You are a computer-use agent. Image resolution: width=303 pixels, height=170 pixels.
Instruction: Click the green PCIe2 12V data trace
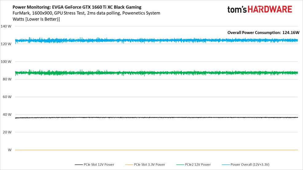pyautogui.click(x=156, y=73)
